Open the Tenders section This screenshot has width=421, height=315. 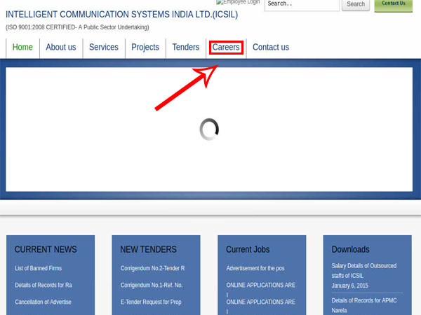click(x=186, y=47)
